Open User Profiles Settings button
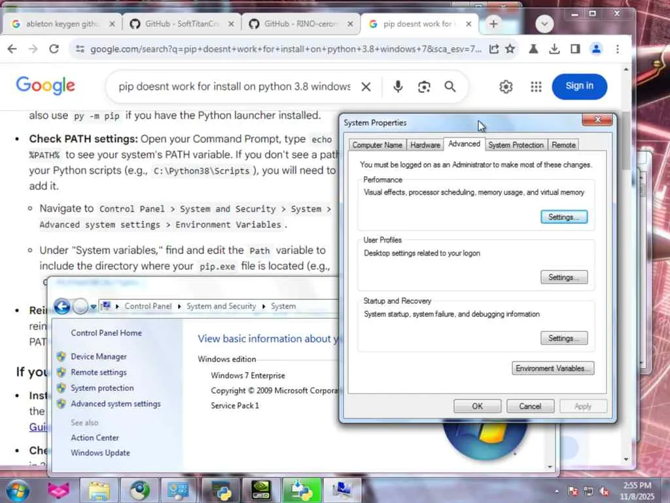 coord(563,277)
